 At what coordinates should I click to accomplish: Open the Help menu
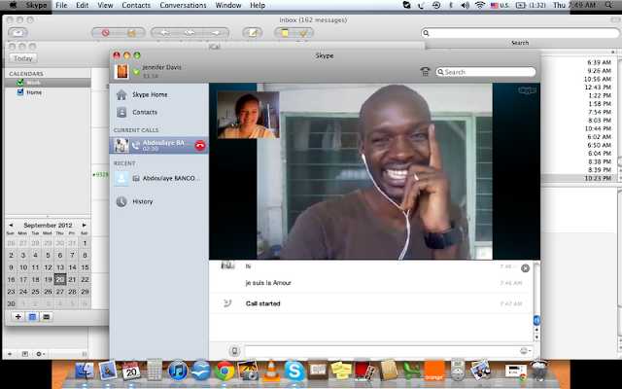click(258, 5)
